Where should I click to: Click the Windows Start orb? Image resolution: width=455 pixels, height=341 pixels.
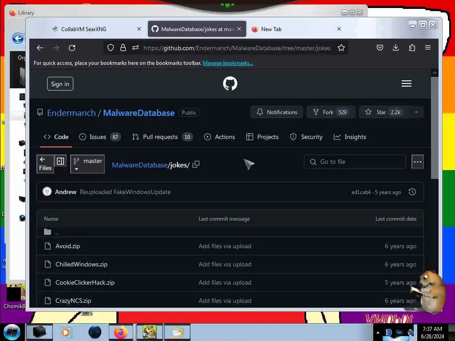tap(12, 332)
